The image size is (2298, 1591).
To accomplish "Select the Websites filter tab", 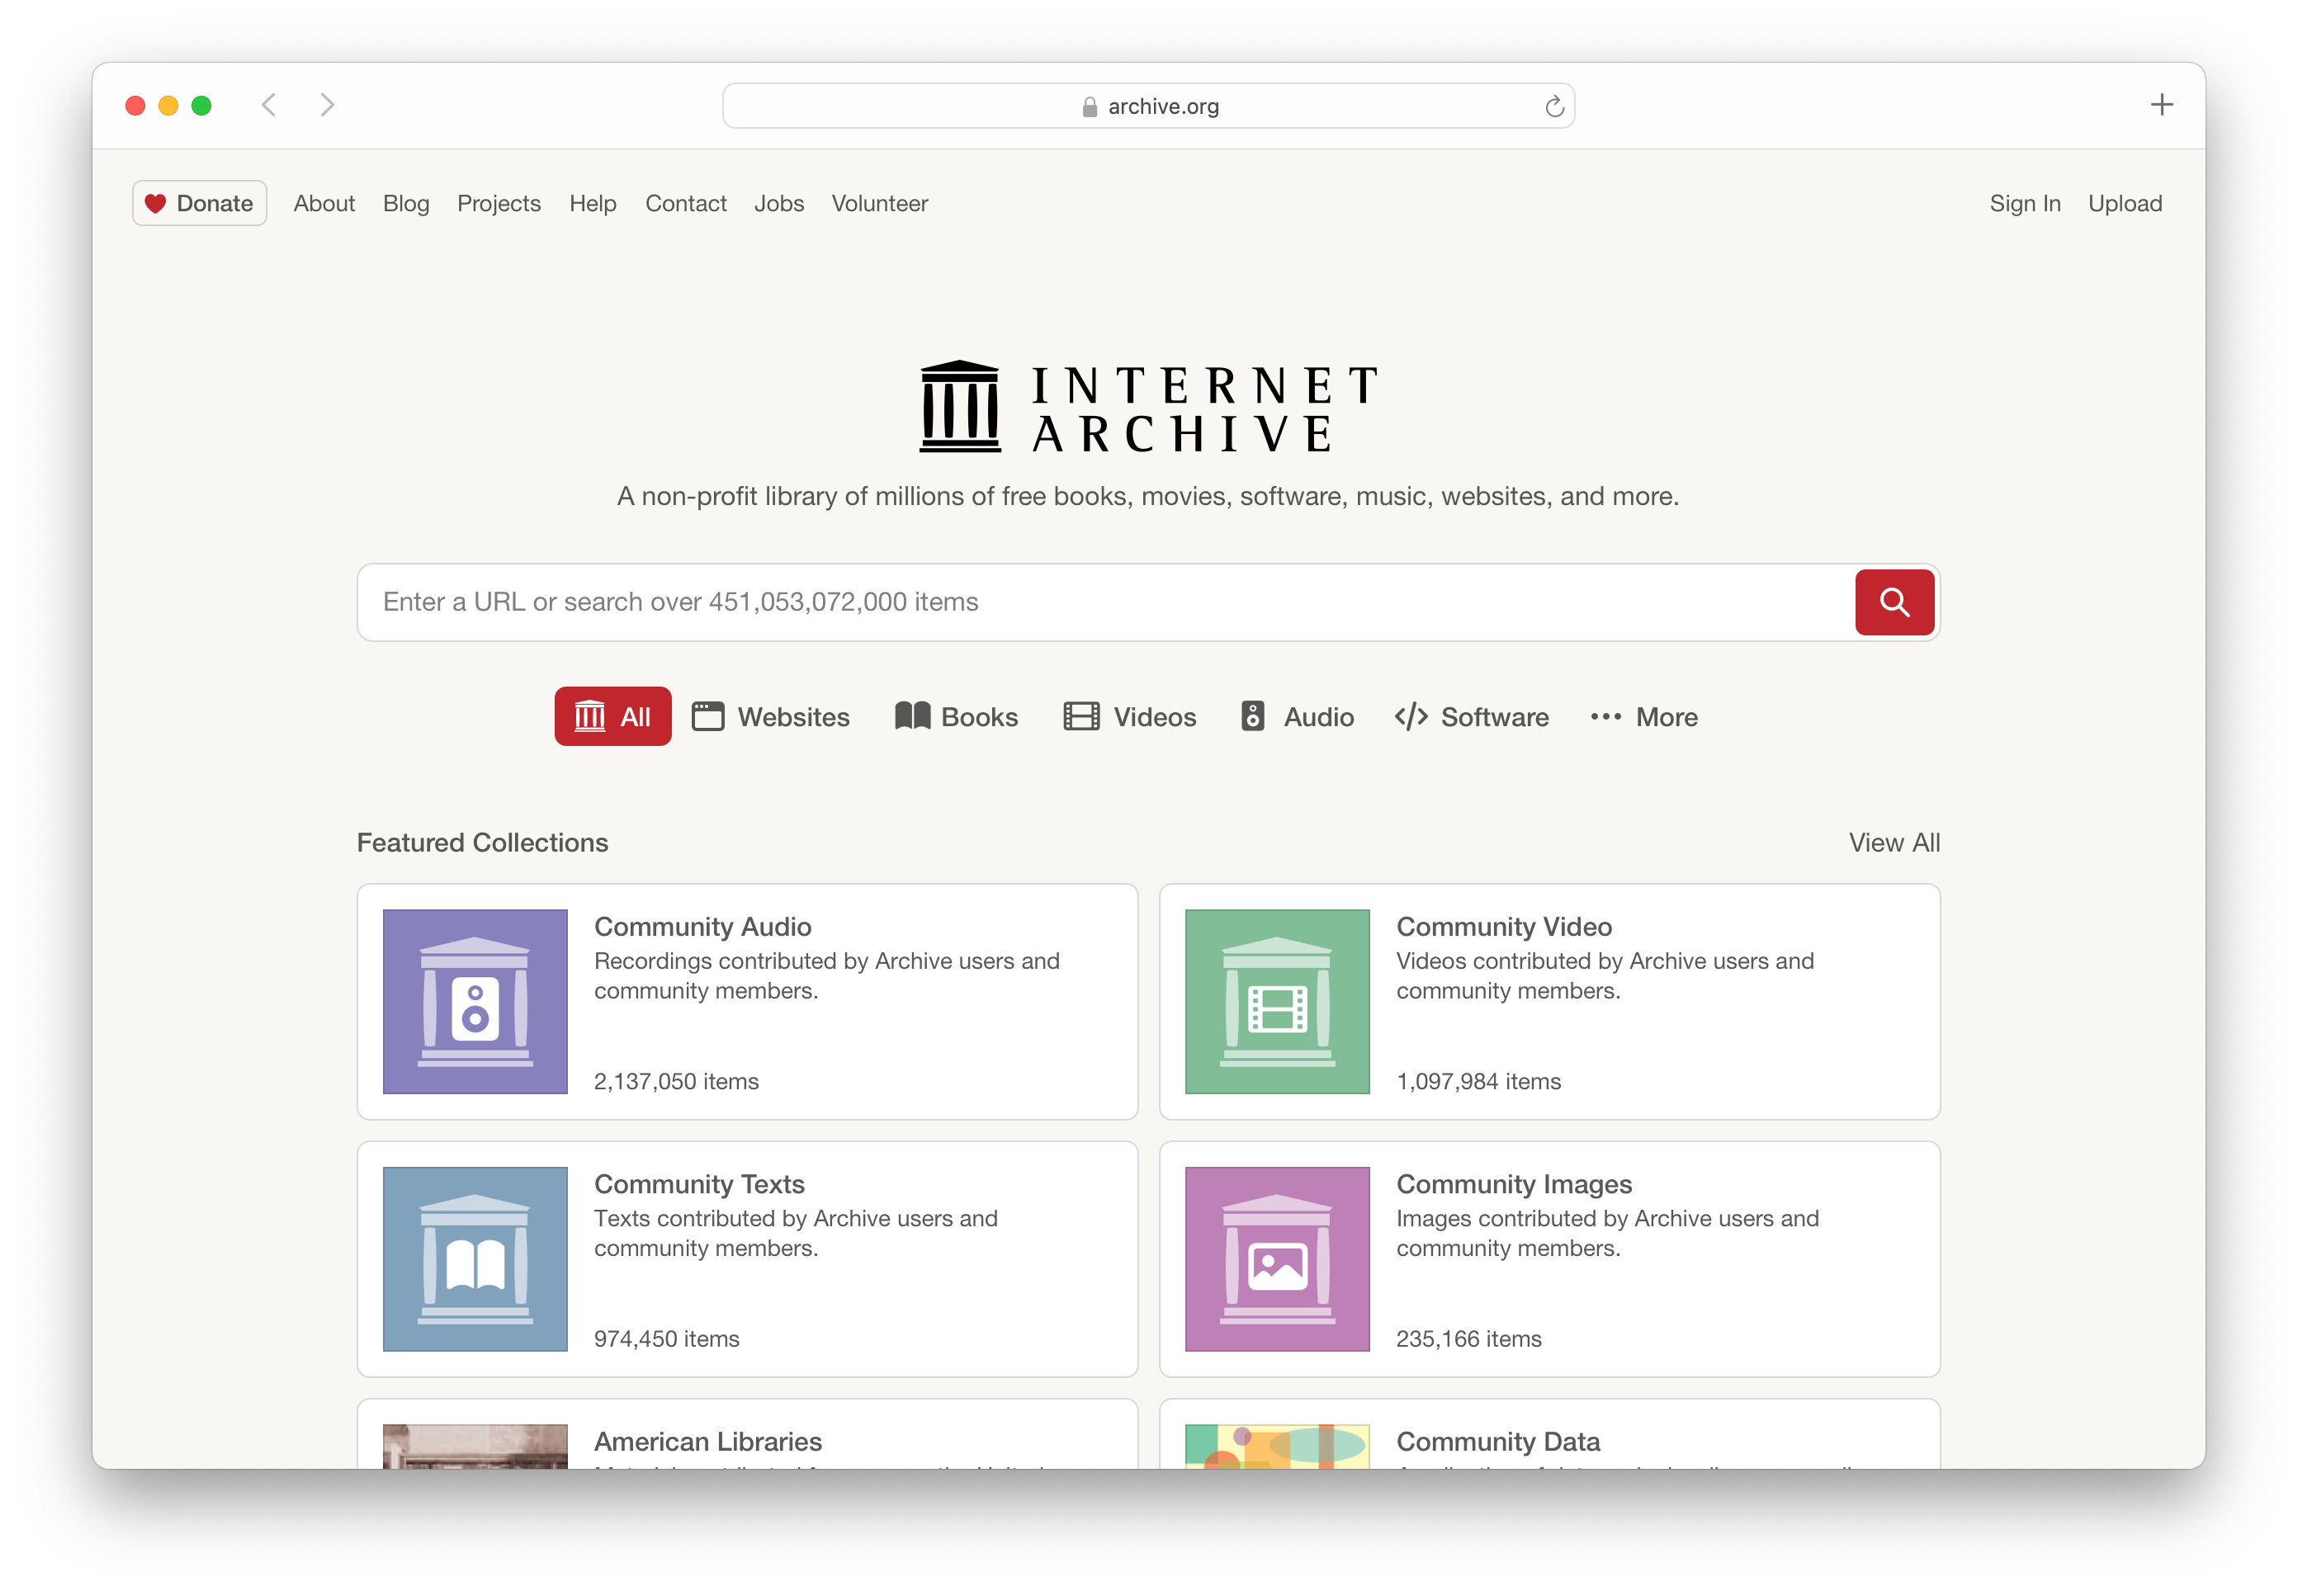I will click(x=771, y=717).
